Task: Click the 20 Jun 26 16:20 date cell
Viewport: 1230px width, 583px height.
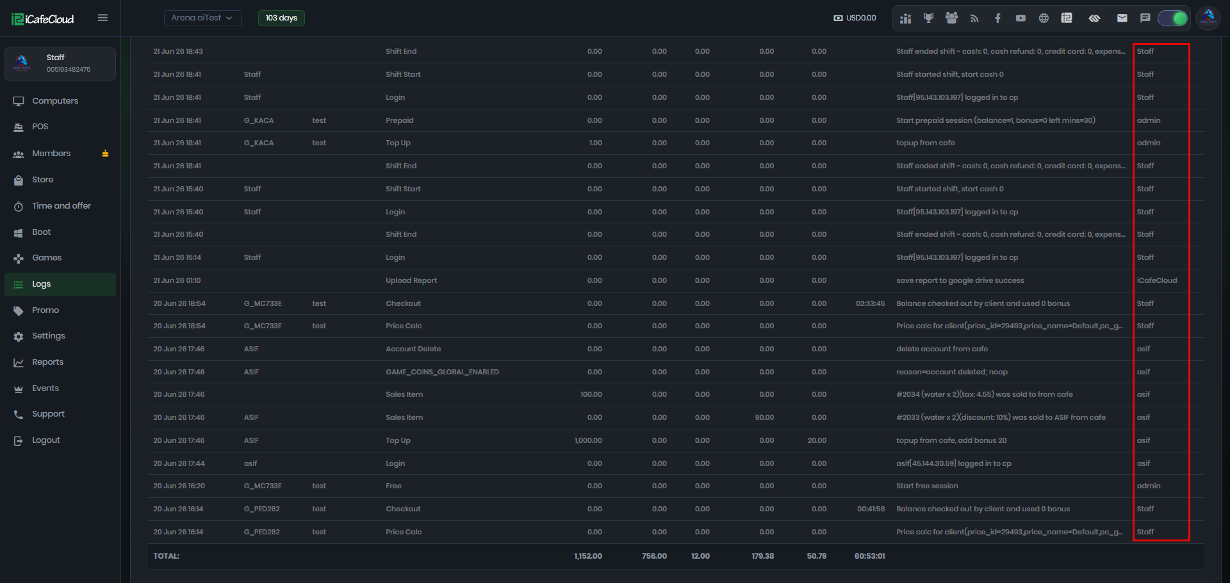Action: click(x=179, y=486)
